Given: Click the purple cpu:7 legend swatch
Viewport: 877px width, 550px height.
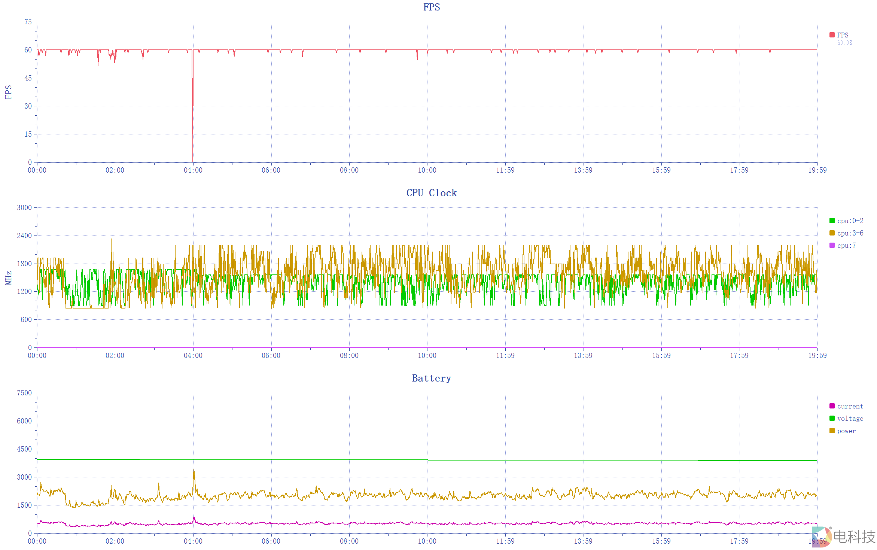Looking at the screenshot, I should [832, 245].
